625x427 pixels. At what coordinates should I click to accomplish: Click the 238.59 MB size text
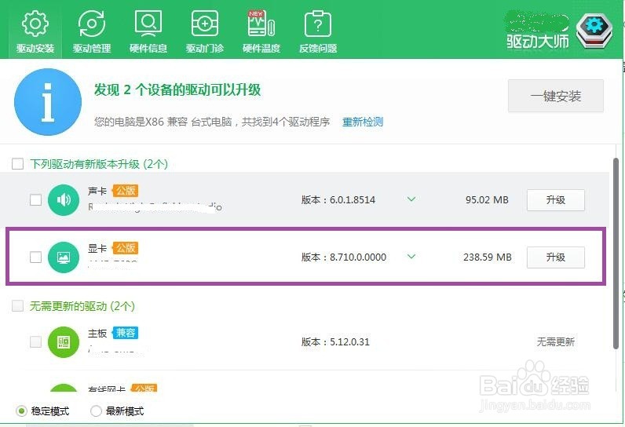pos(487,257)
